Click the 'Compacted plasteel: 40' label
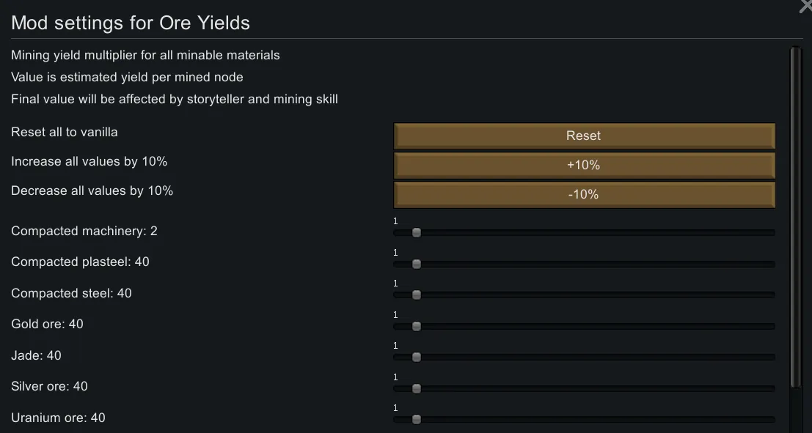The height and width of the screenshot is (433, 812). tap(80, 262)
